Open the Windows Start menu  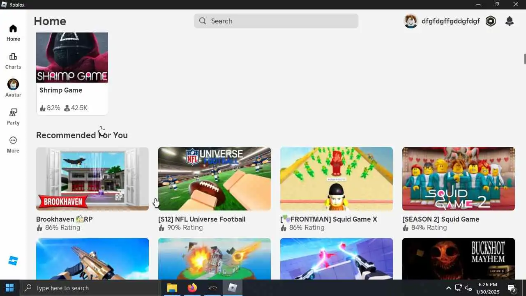point(10,288)
